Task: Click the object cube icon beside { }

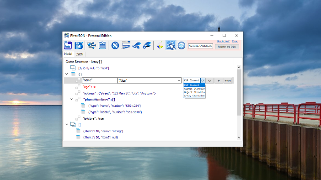Action: pyautogui.click(x=73, y=74)
